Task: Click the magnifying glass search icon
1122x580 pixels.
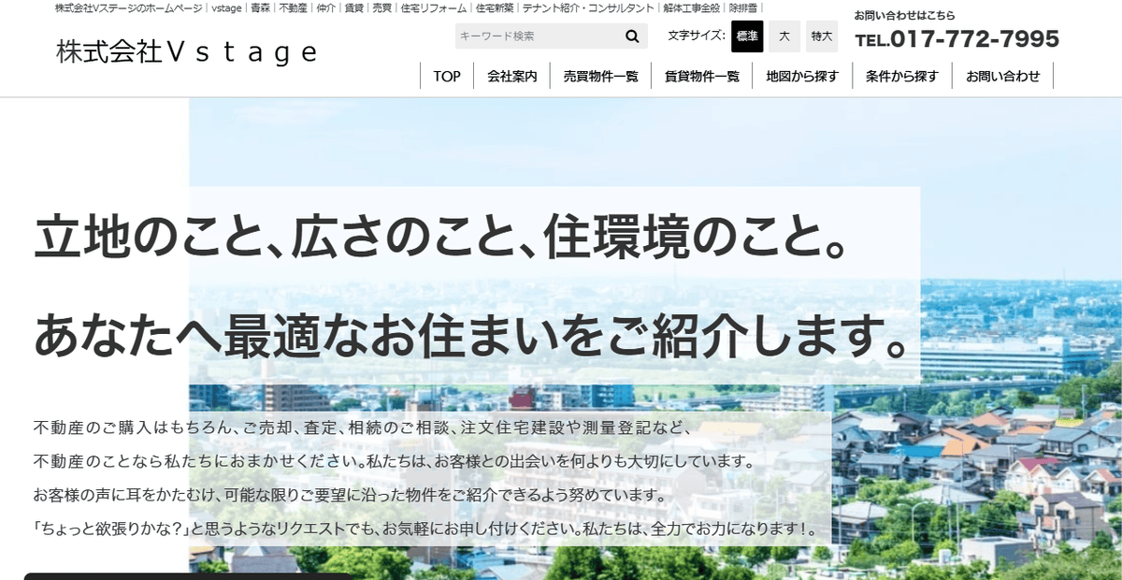Action: coord(632,36)
